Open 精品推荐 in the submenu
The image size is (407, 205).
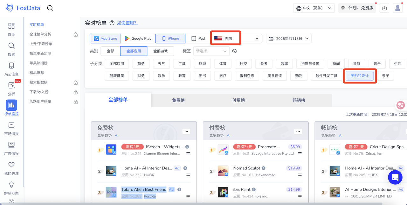point(37,73)
